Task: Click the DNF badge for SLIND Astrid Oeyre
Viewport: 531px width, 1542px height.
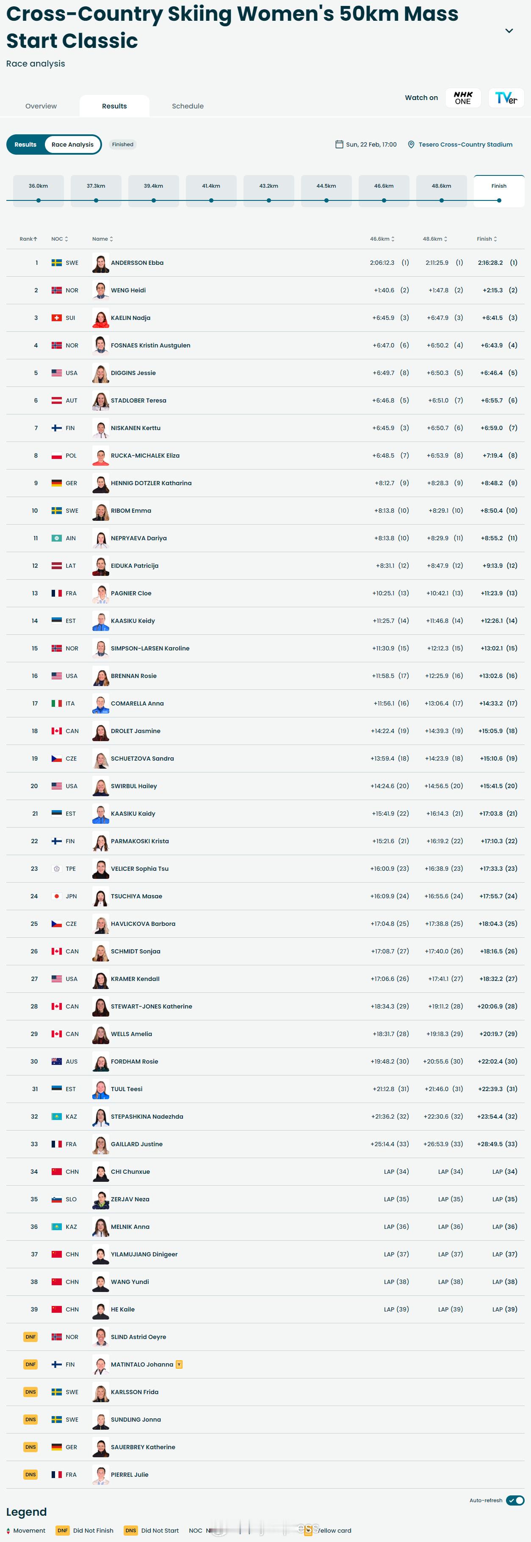Action: tap(30, 1336)
